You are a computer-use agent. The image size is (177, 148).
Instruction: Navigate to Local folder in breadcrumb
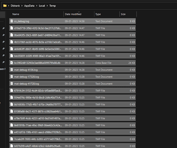click(x=42, y=6)
